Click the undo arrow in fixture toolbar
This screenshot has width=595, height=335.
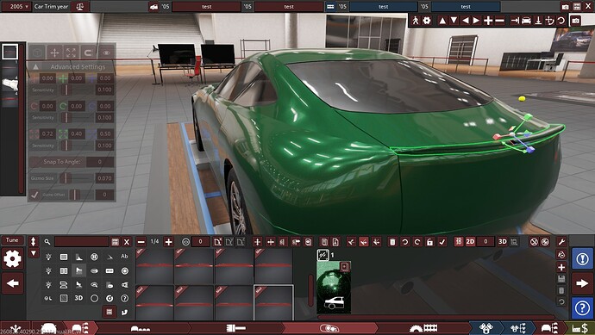click(405, 242)
